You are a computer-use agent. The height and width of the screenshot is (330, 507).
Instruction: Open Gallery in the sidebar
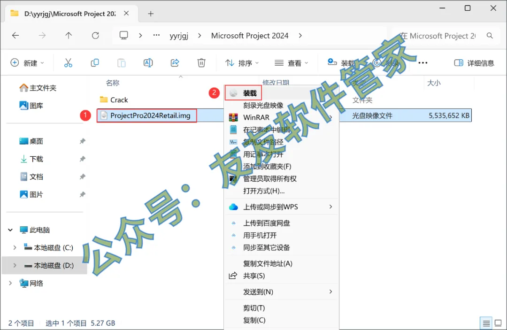coord(31,106)
